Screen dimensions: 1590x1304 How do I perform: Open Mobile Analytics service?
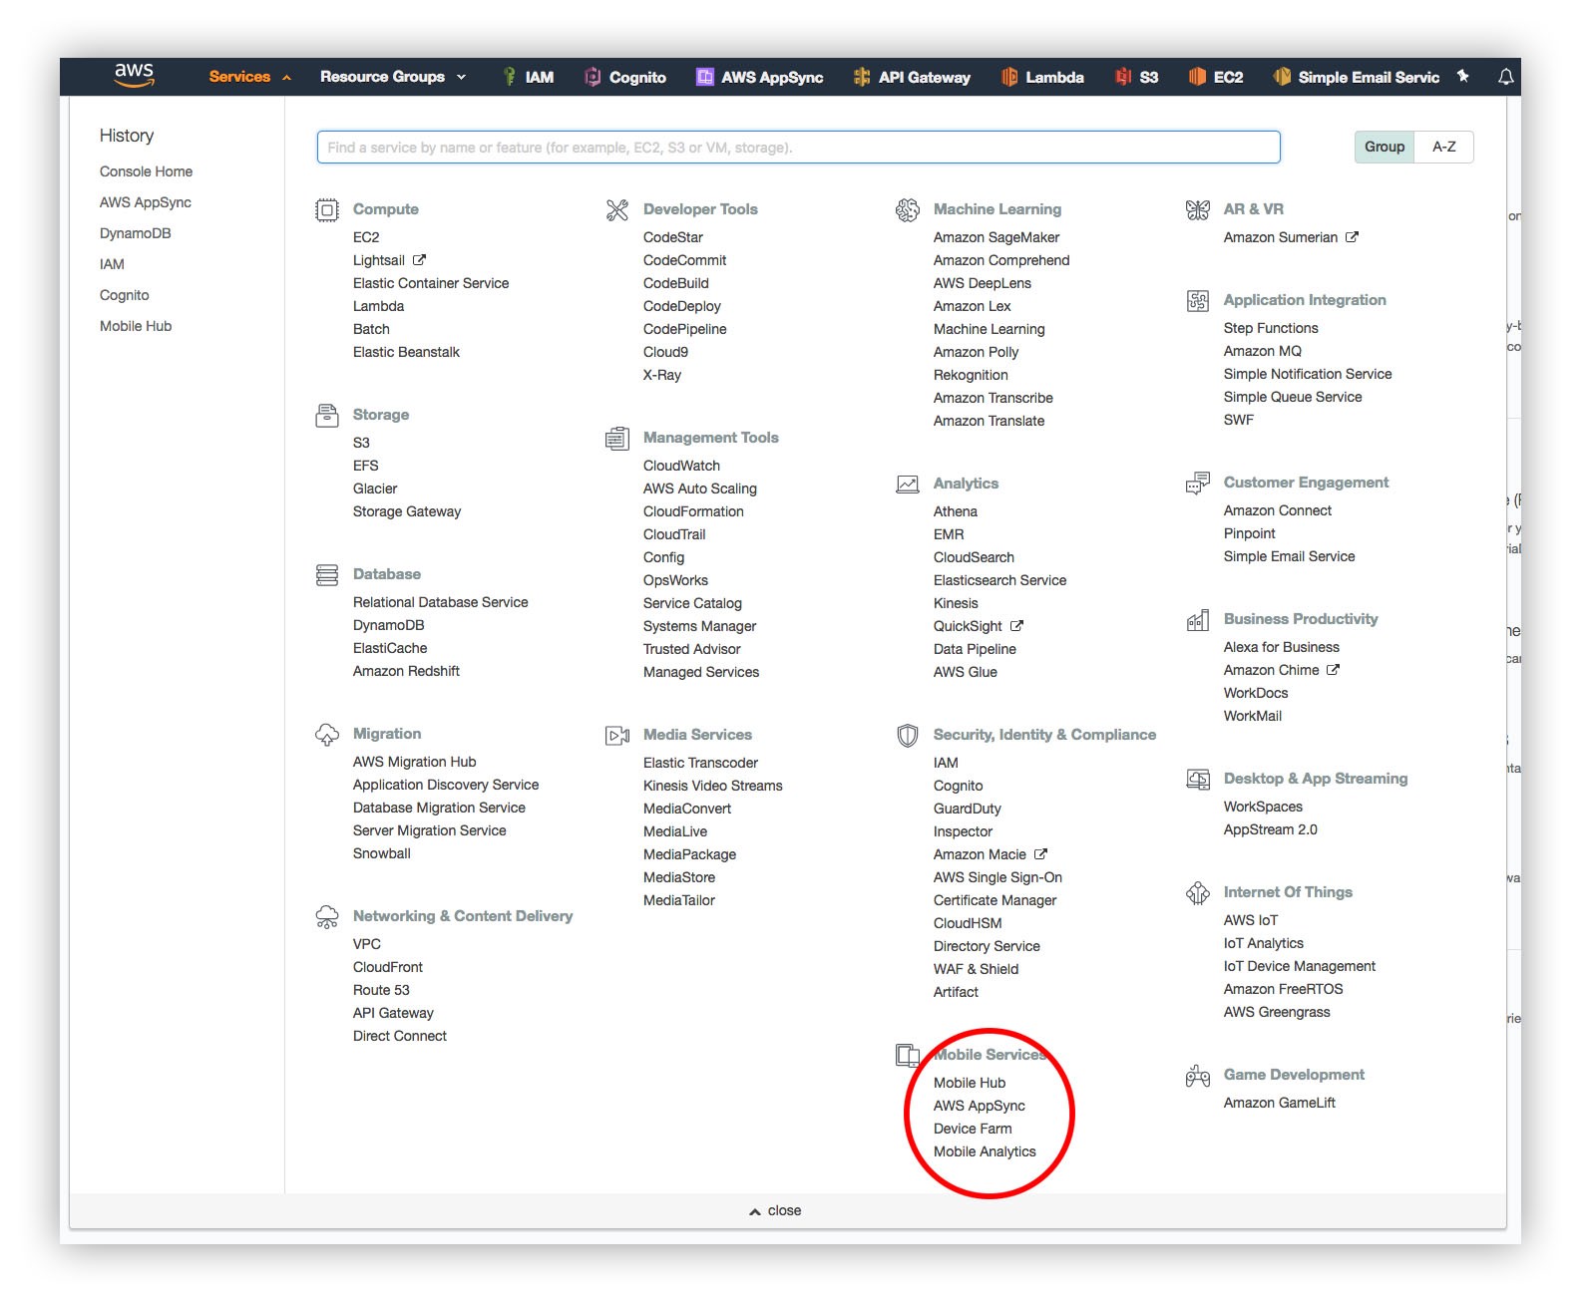[985, 1151]
